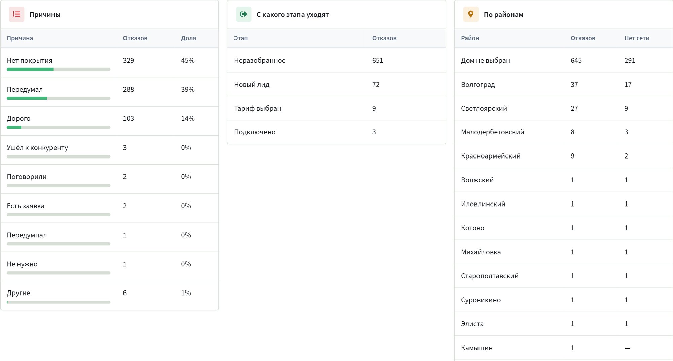
Task: Click the green exit icon beside С какого этапа уходят
Action: click(244, 14)
